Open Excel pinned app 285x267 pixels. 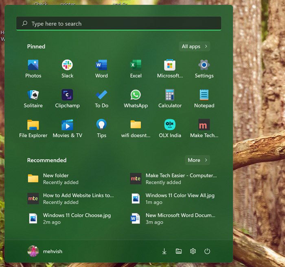(x=136, y=69)
